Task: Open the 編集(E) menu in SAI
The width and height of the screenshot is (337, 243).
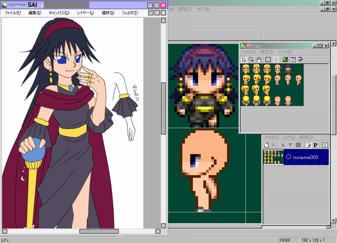Action: tap(35, 13)
